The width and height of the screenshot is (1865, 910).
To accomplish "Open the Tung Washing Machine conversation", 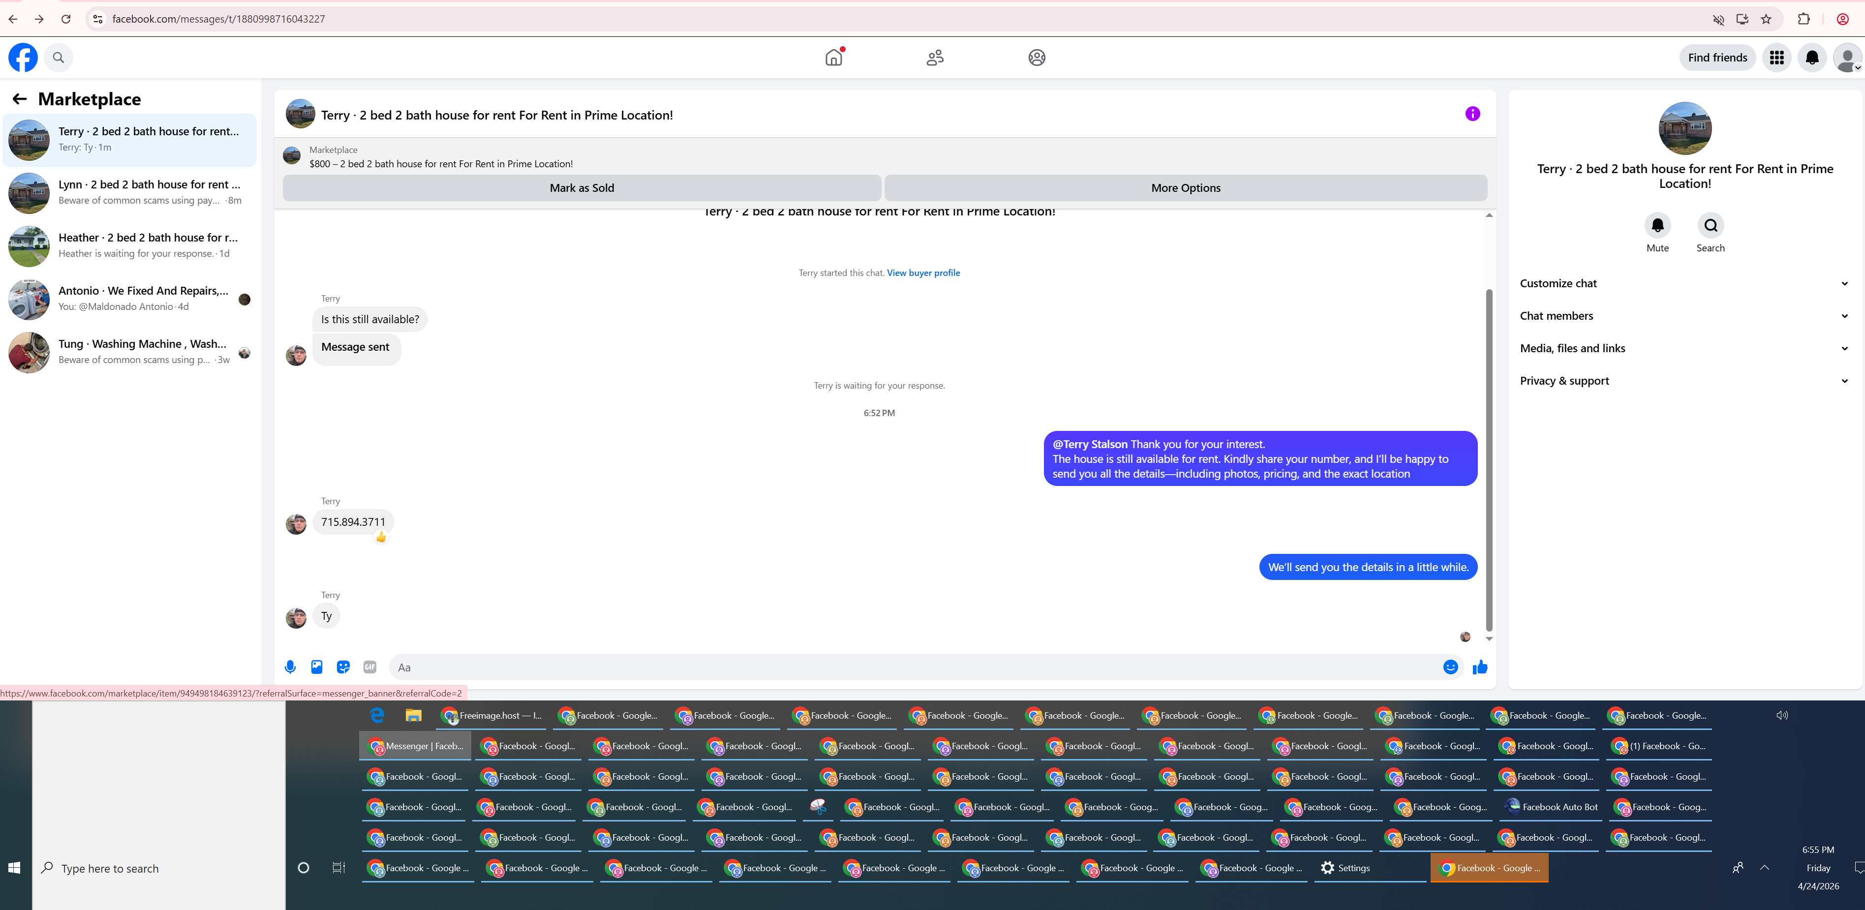I will coord(130,352).
